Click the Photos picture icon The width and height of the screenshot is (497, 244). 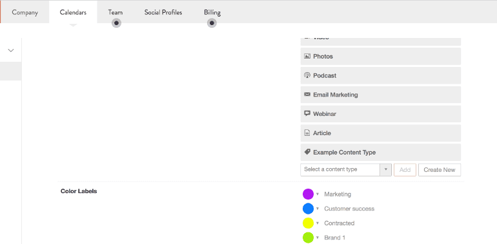tap(307, 56)
